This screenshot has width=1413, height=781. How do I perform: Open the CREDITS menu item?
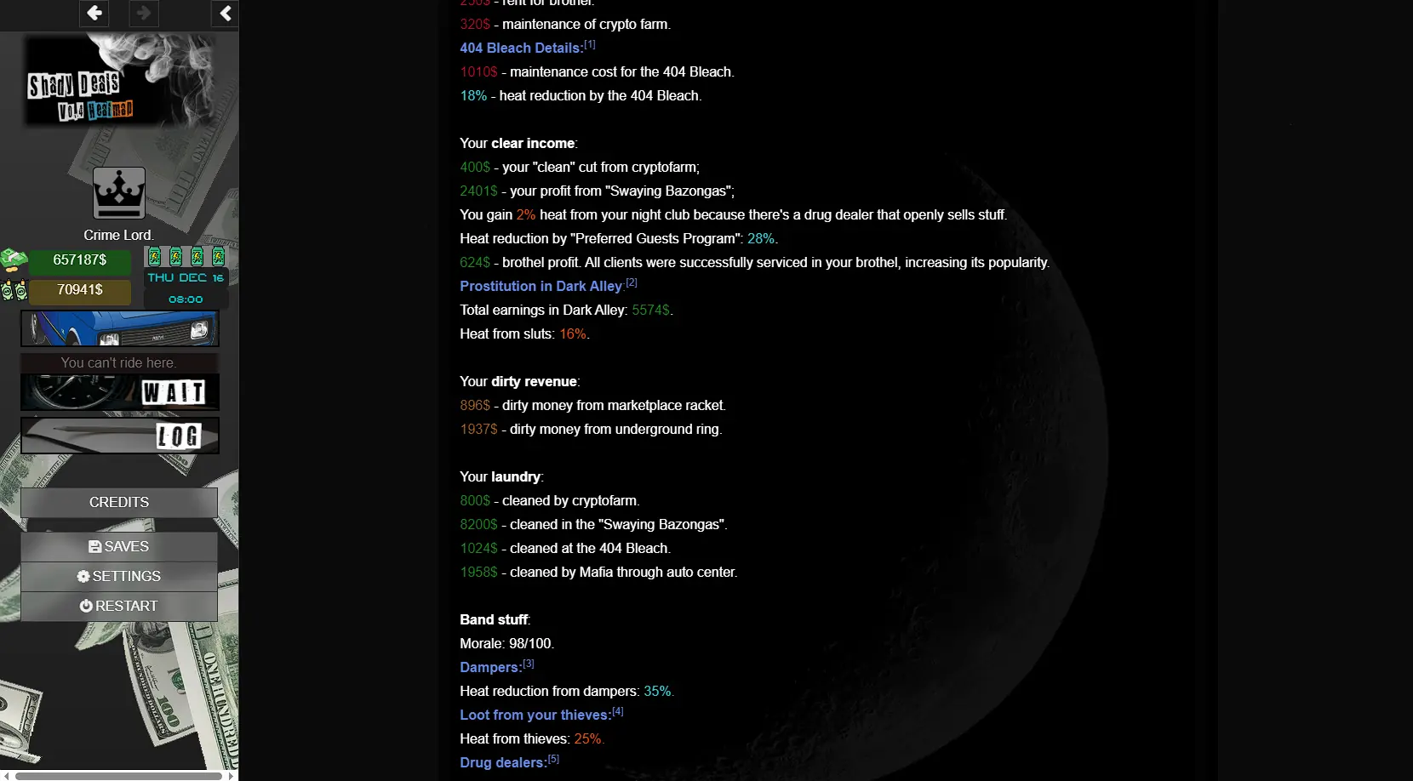coord(119,503)
